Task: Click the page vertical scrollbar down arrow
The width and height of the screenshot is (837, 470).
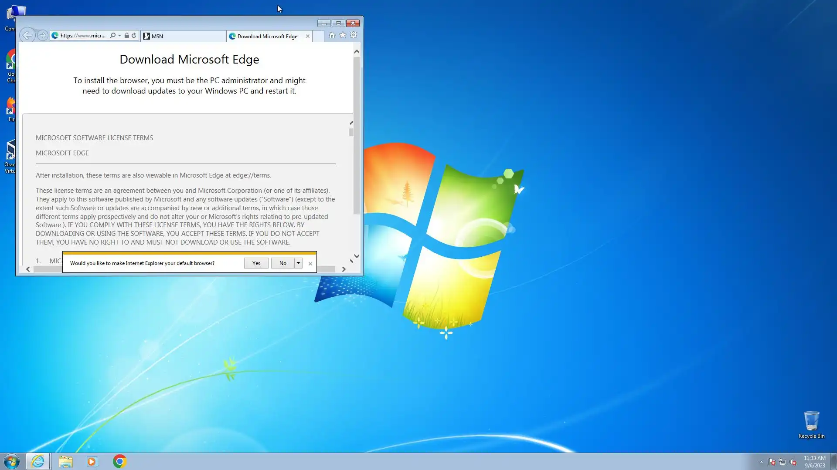Action: [357, 256]
